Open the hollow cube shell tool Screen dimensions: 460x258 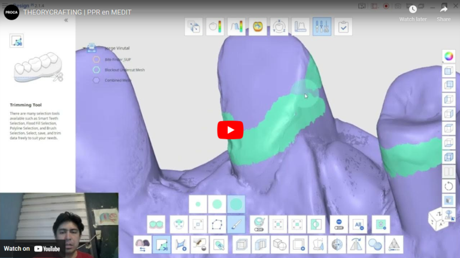click(x=242, y=244)
